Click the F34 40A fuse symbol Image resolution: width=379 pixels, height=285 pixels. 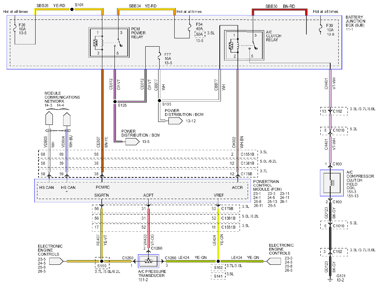190,28
